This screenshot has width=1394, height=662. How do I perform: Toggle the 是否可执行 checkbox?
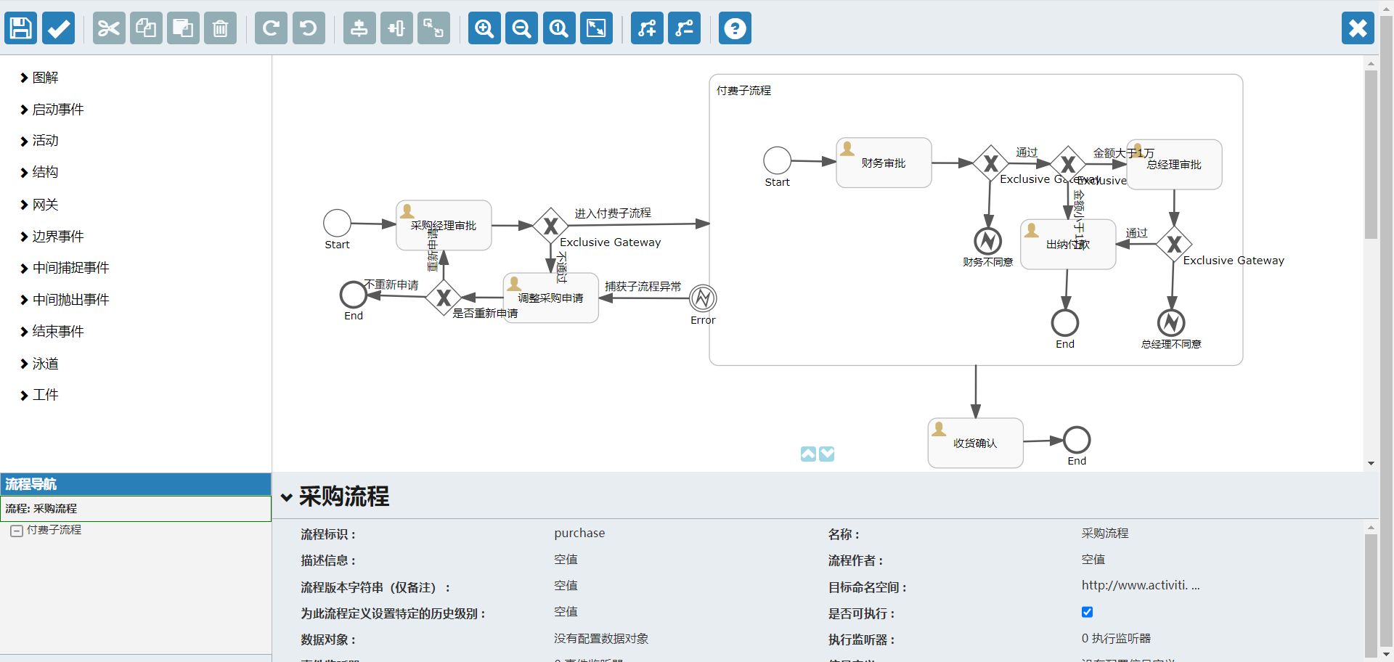[x=1087, y=612]
